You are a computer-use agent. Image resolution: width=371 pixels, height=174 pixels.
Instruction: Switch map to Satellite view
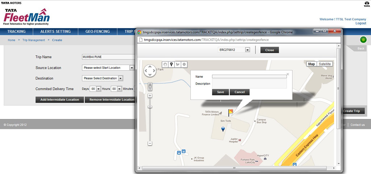(x=325, y=64)
